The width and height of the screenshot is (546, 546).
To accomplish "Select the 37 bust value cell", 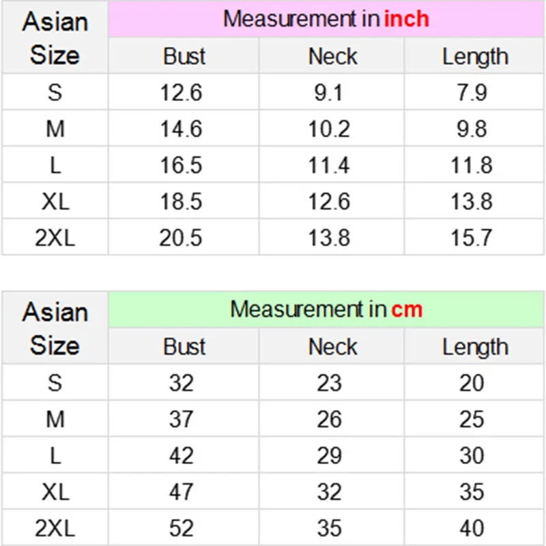I will (x=182, y=419).
